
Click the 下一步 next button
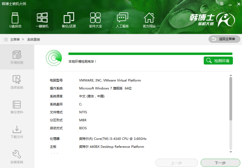(220, 163)
